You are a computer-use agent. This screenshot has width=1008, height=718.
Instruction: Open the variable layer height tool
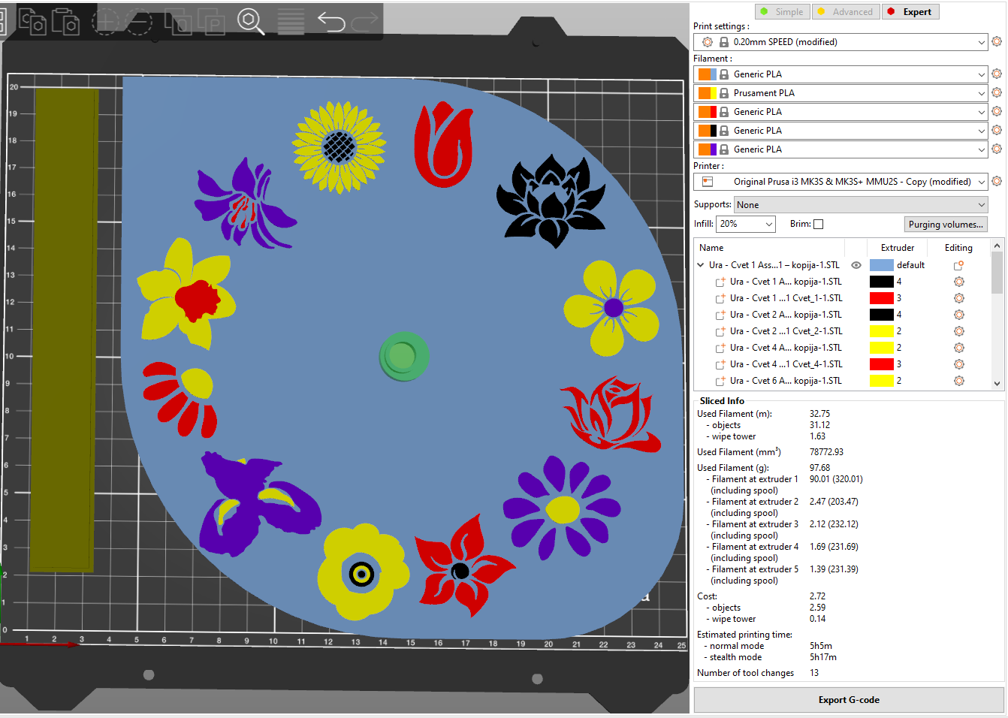coord(291,21)
